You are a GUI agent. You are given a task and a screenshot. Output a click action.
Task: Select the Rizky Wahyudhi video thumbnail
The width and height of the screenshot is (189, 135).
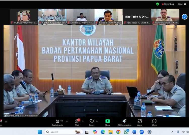pyautogui.click(x=165, y=17)
